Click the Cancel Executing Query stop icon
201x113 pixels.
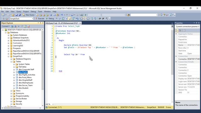pos(57,19)
